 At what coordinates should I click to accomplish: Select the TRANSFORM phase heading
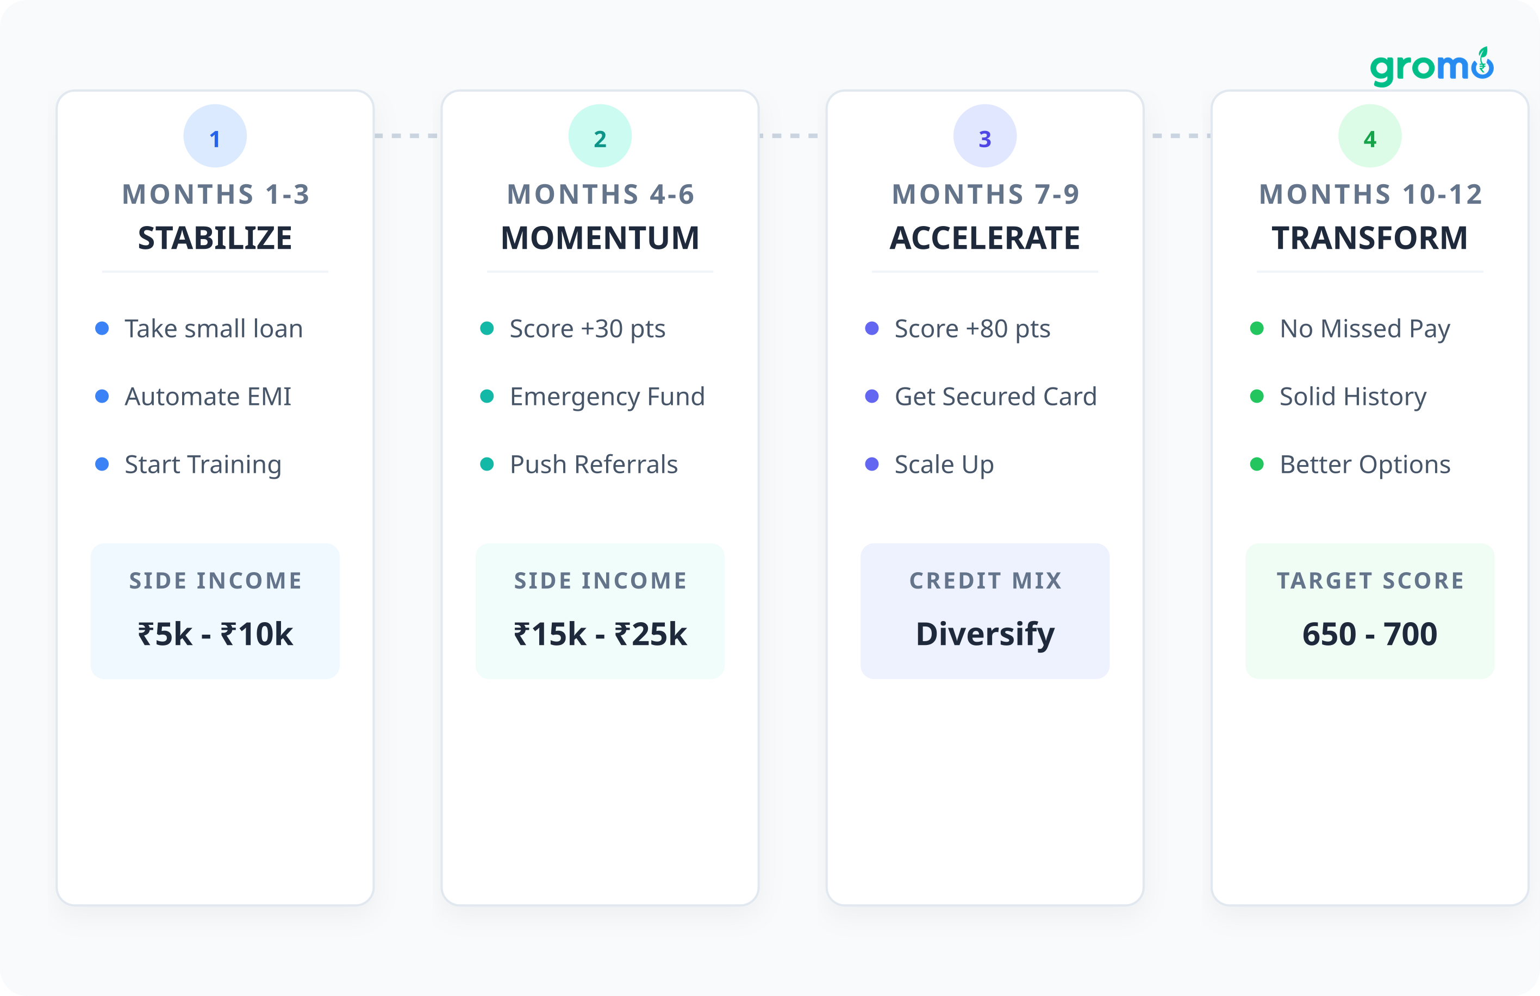(x=1370, y=238)
